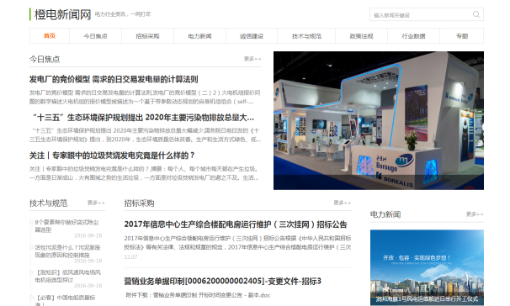Show 更多>> in the lower 招标采购 section

pyautogui.click(x=343, y=203)
